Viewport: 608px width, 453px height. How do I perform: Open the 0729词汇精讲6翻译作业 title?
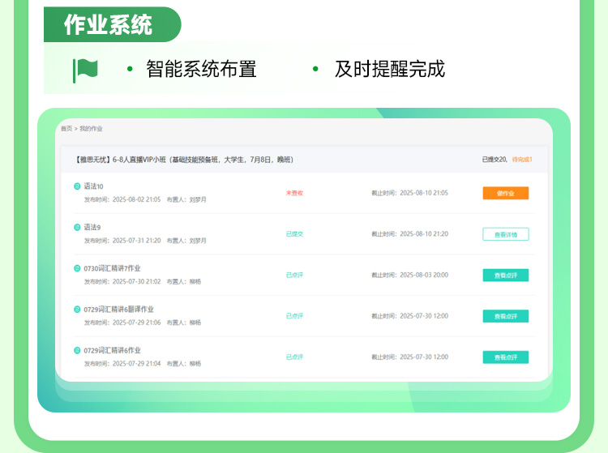118,310
